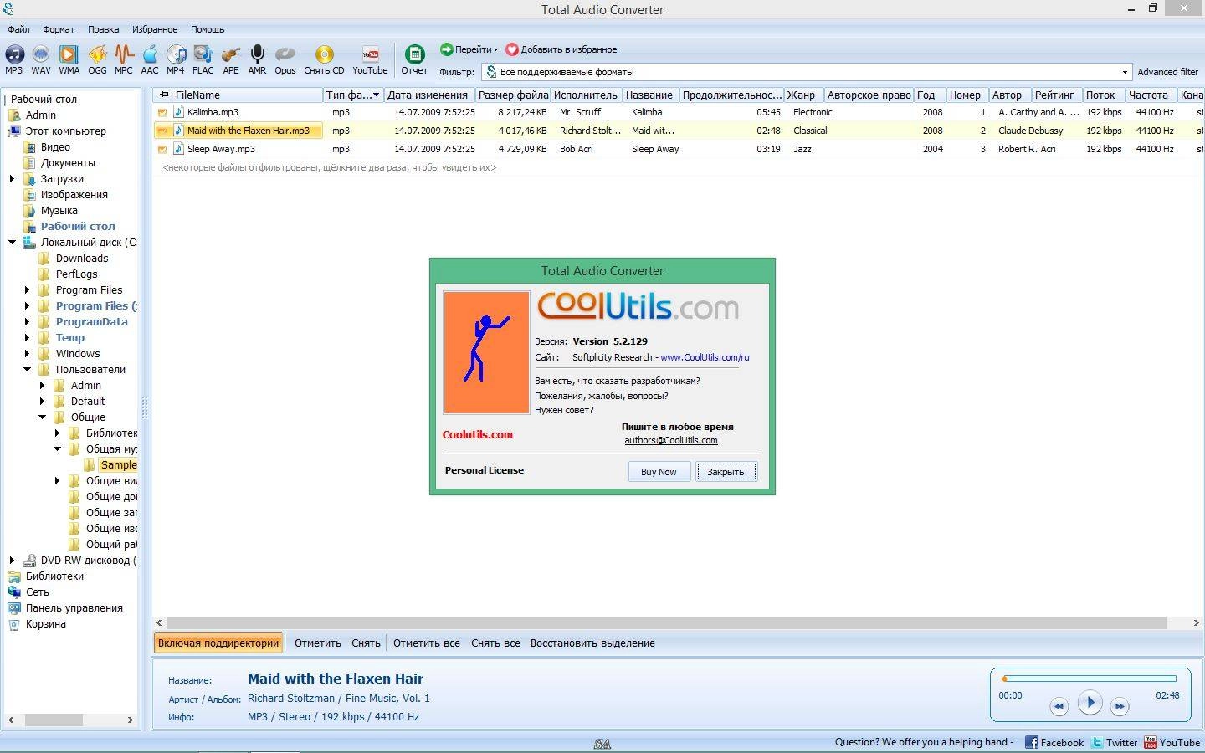The width and height of the screenshot is (1205, 753).
Task: Open the Снять CD ripping tool
Action: click(325, 60)
